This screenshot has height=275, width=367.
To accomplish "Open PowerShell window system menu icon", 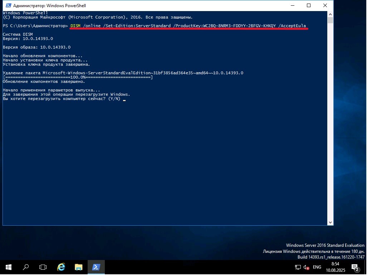I will [7, 6].
